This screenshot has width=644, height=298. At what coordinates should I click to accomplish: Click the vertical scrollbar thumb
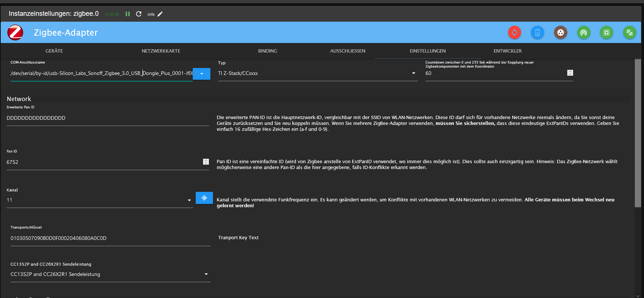pos(638,133)
